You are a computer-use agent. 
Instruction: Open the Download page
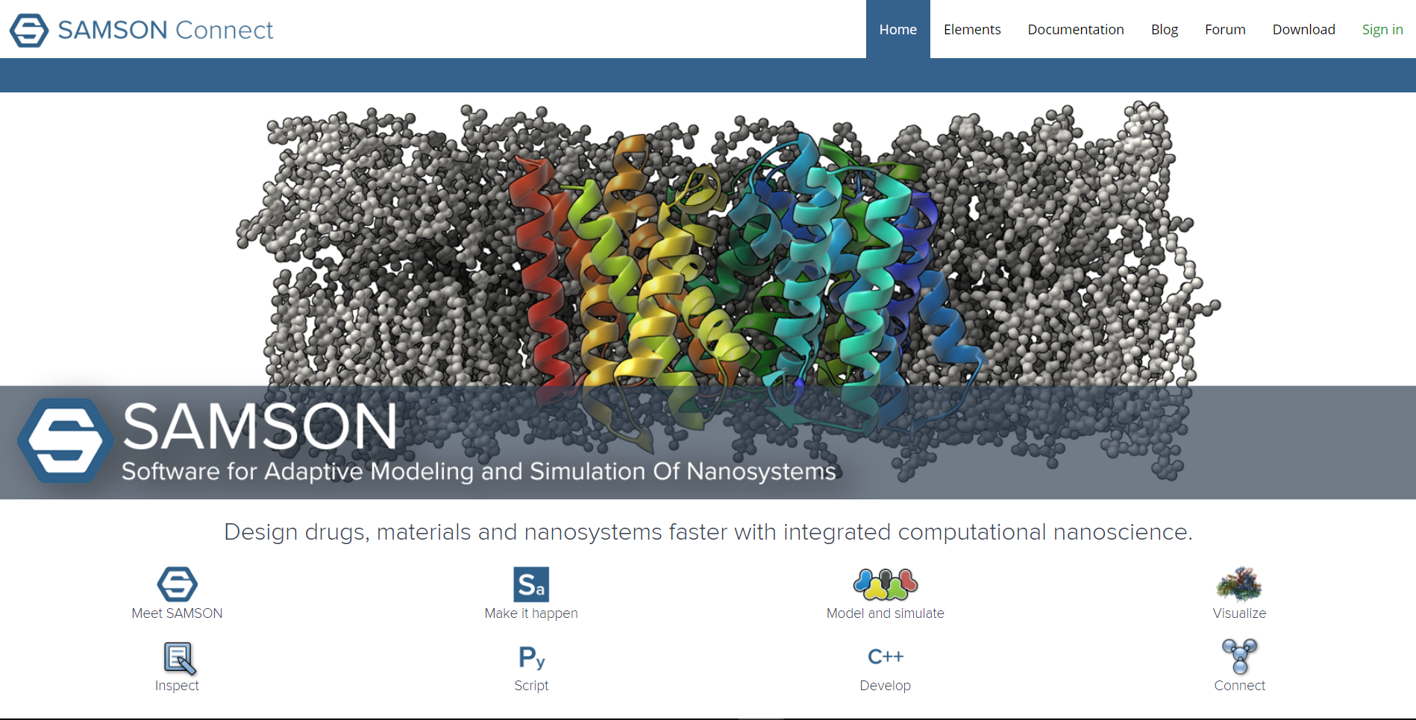coord(1303,29)
